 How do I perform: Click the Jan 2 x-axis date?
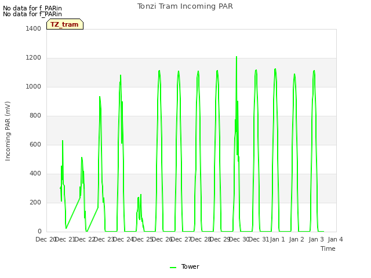point(297,239)
